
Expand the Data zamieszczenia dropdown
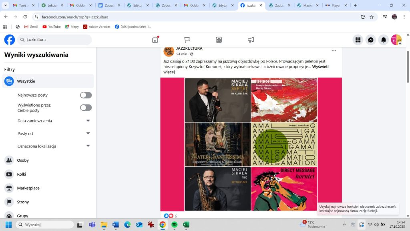88,121
